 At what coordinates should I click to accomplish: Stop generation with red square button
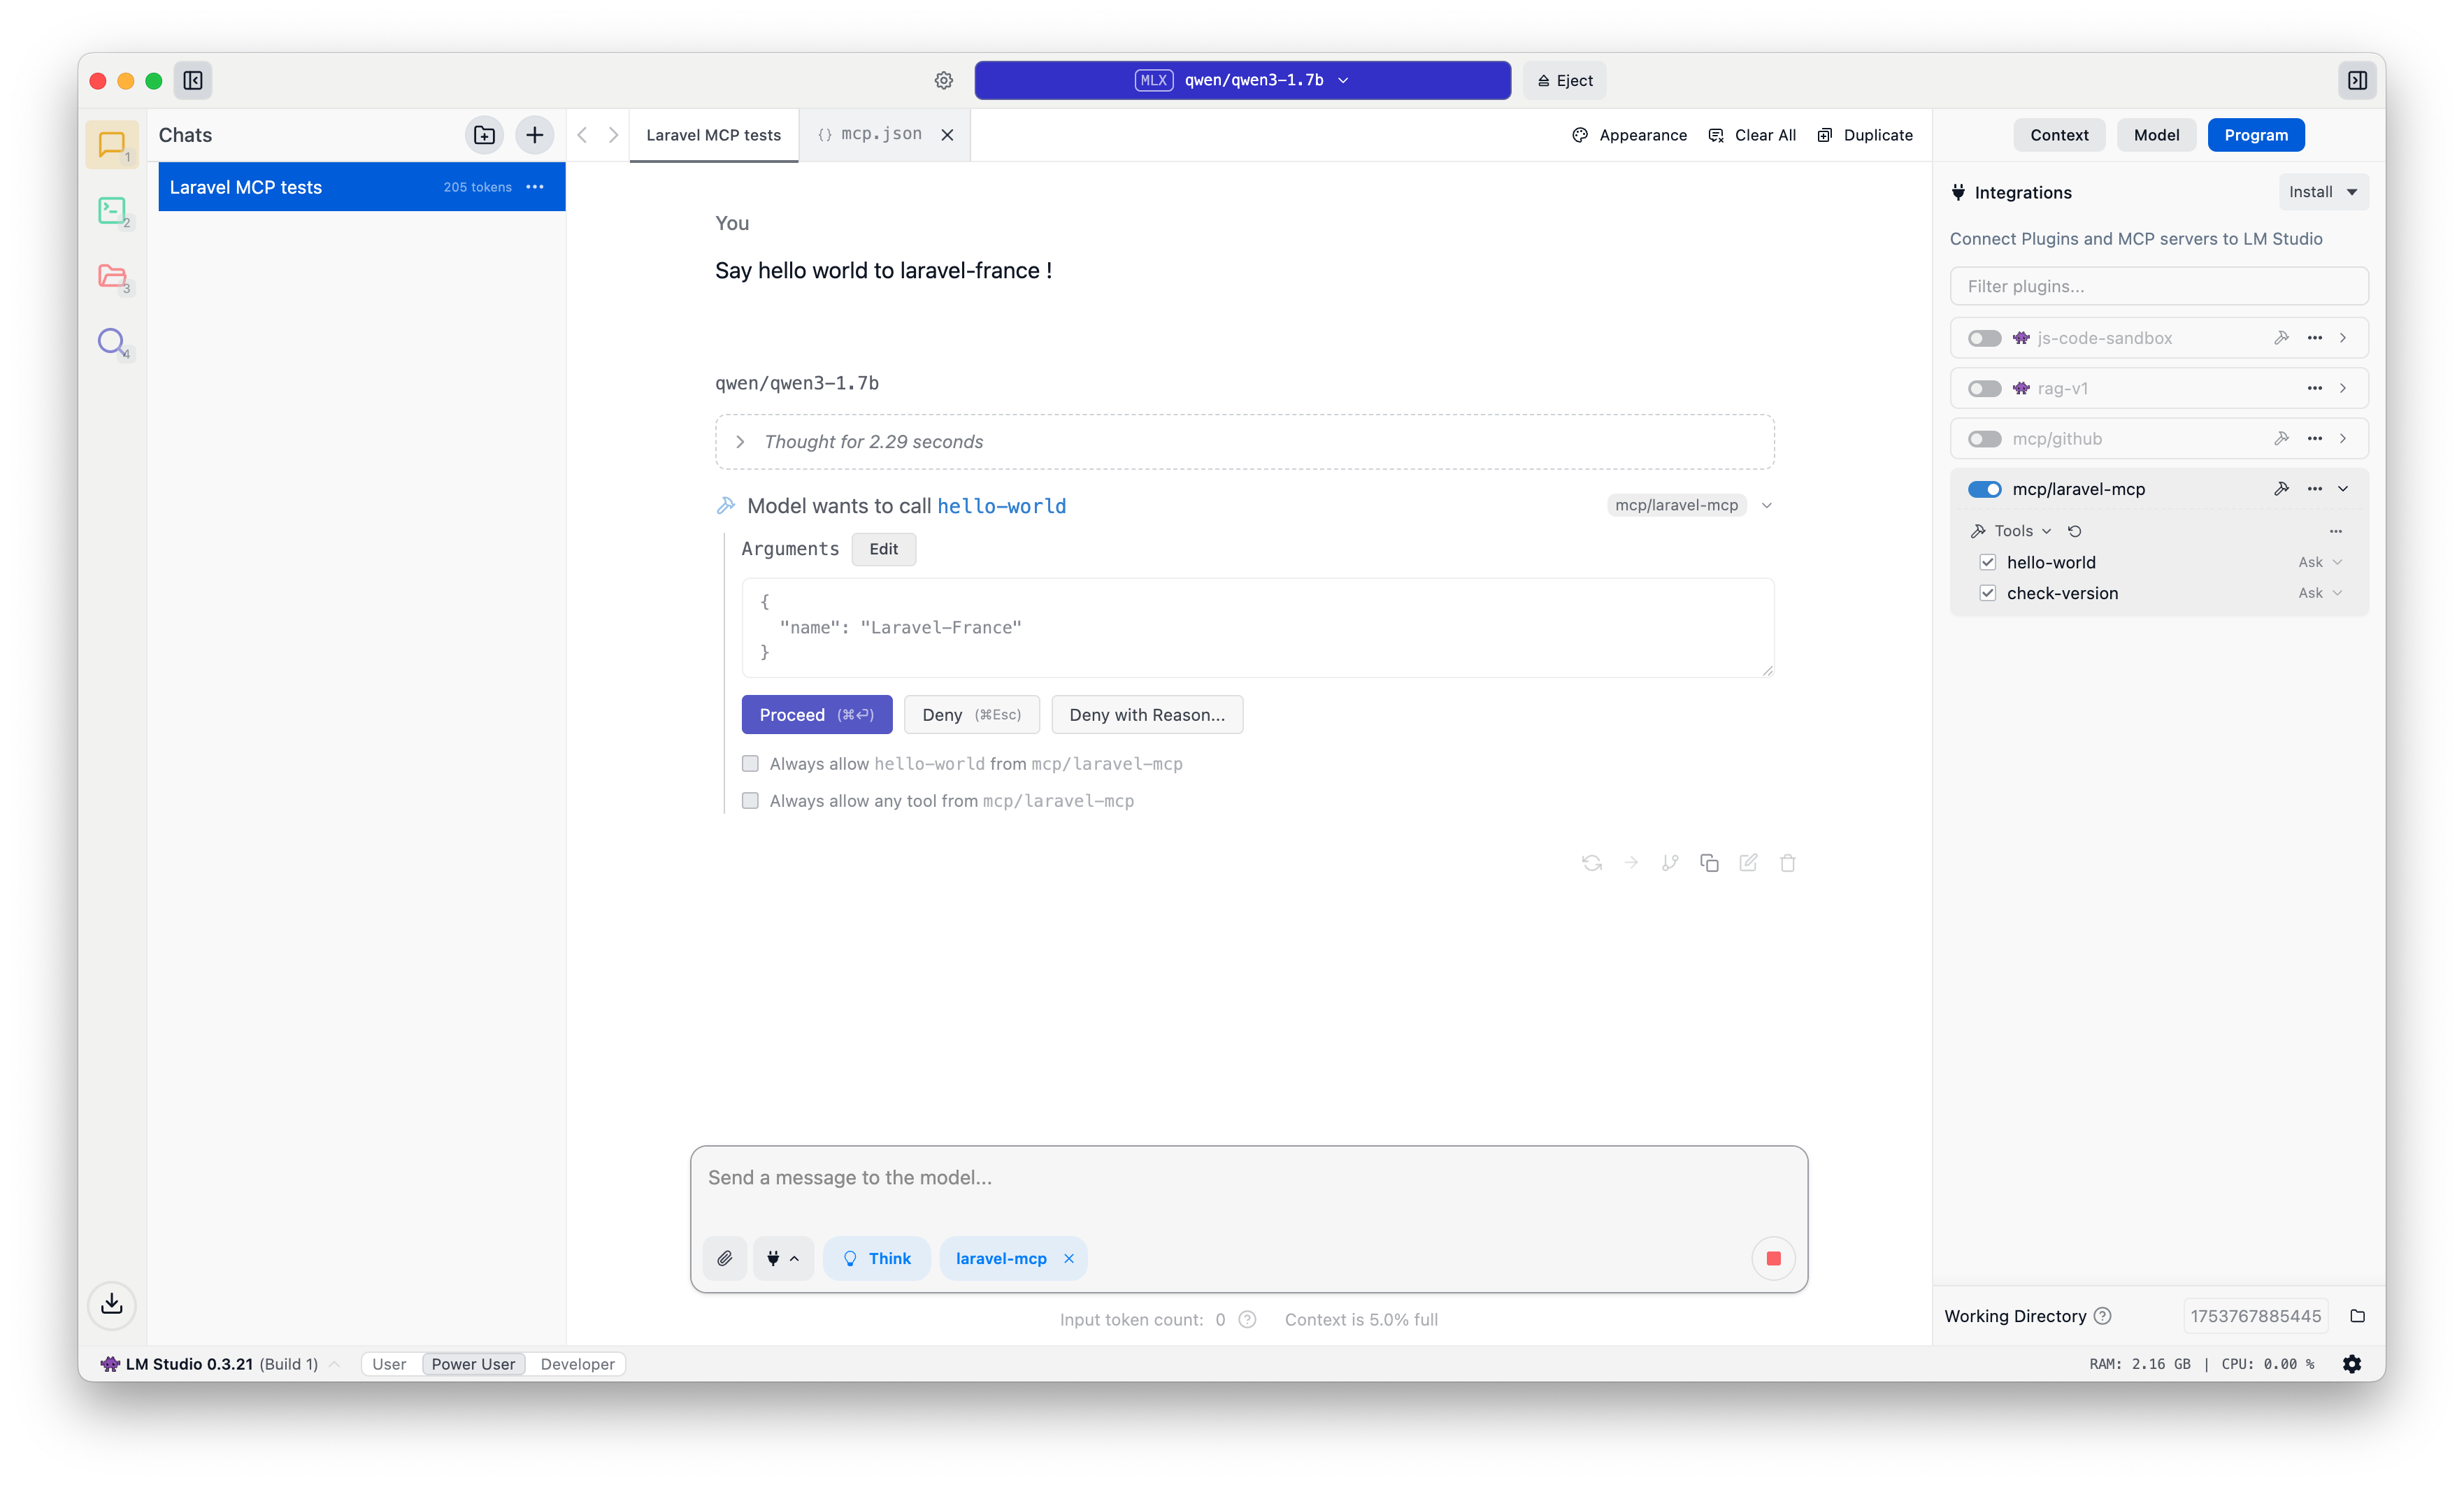pyautogui.click(x=1774, y=1258)
